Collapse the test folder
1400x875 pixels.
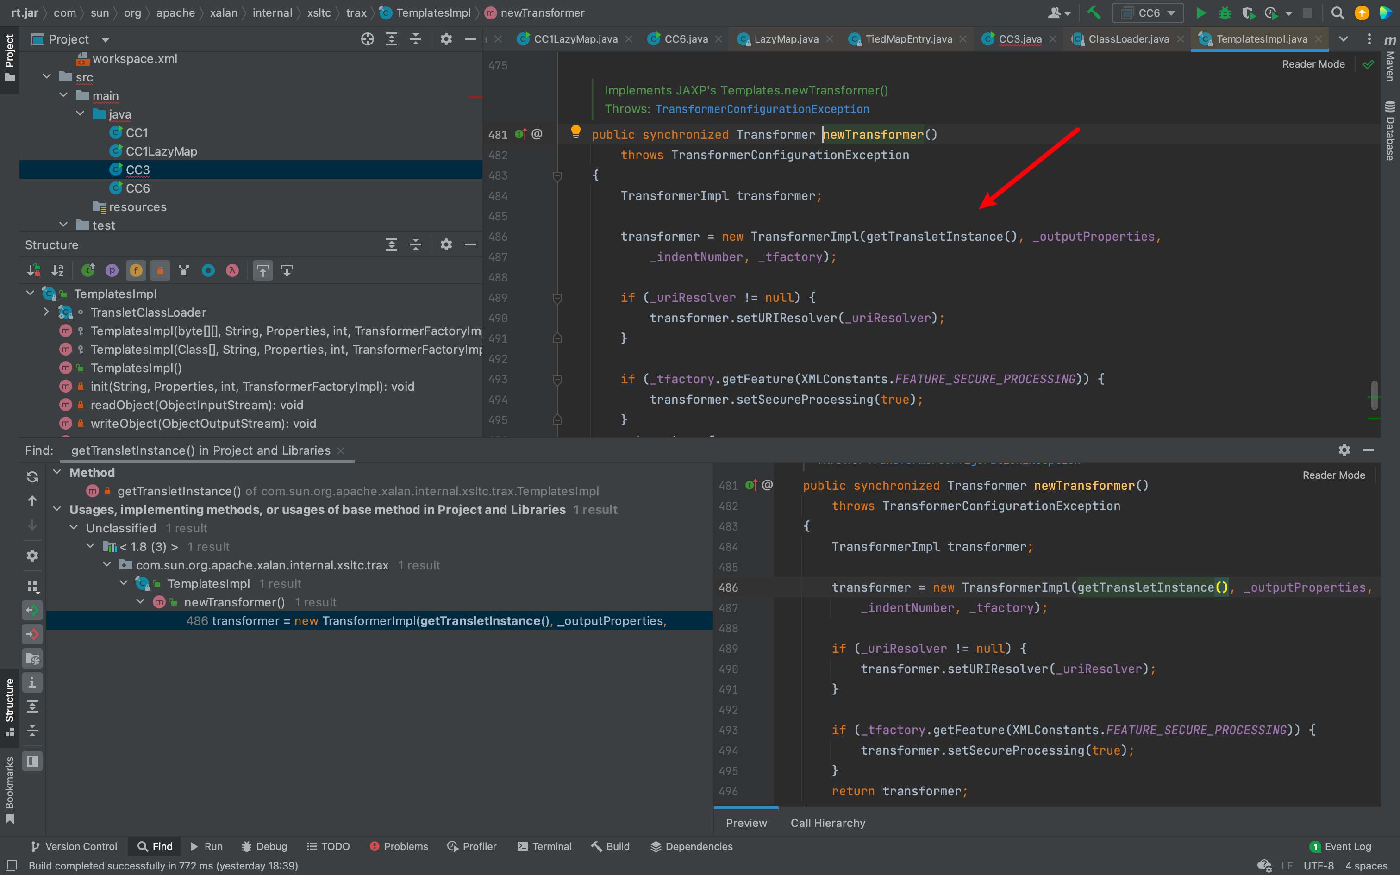63,225
